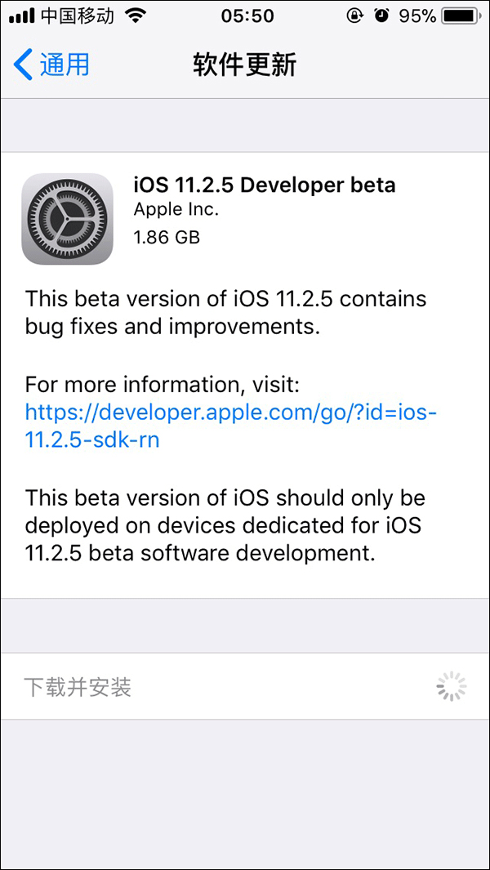
Task: Tap the 95% battery percentage text
Action: (x=417, y=16)
